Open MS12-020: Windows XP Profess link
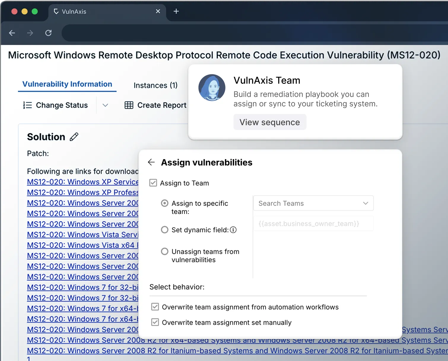The width and height of the screenshot is (448, 361). [x=83, y=192]
